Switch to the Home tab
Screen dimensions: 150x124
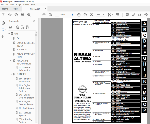[x=5, y=9]
